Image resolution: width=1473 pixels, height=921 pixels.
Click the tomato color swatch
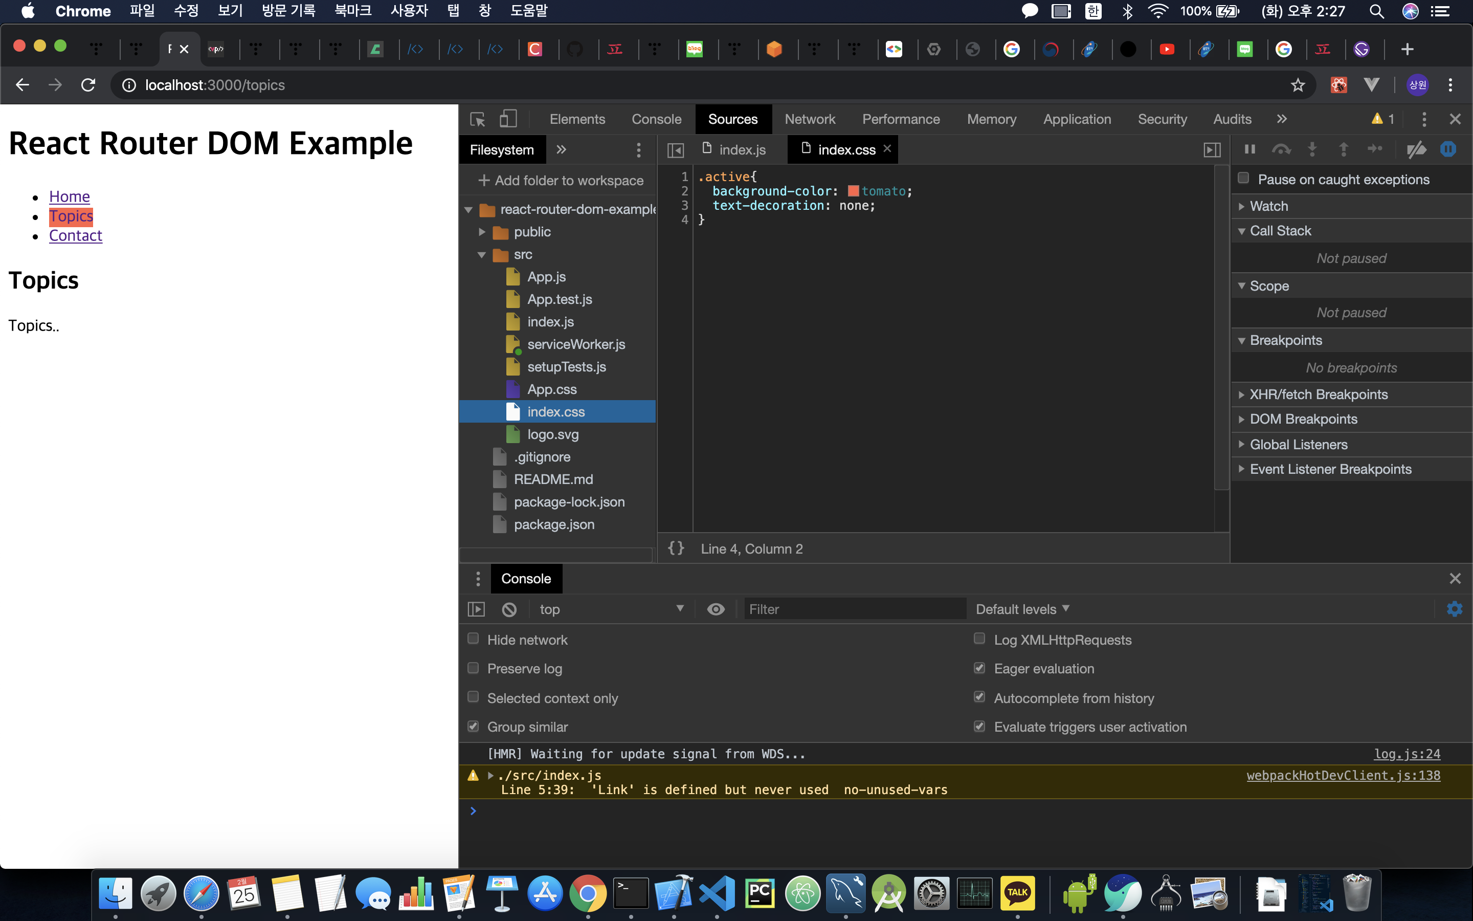click(x=853, y=191)
